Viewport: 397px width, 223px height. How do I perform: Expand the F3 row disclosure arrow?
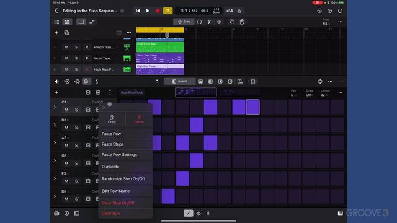55,178
